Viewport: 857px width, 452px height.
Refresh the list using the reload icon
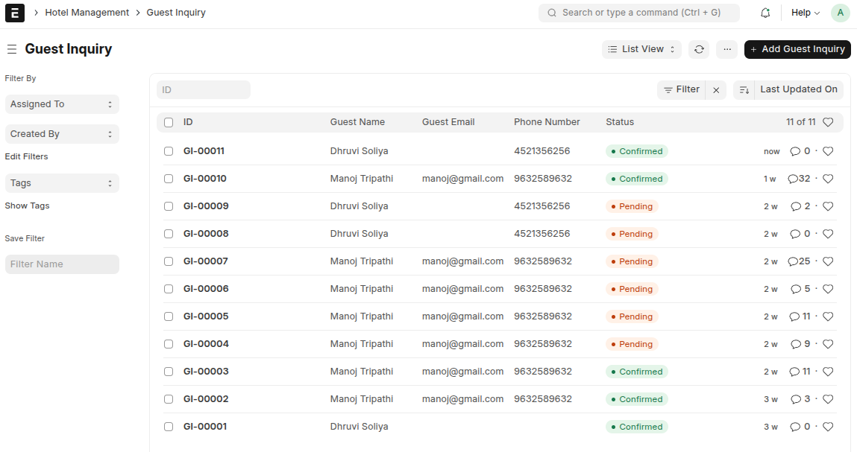699,49
